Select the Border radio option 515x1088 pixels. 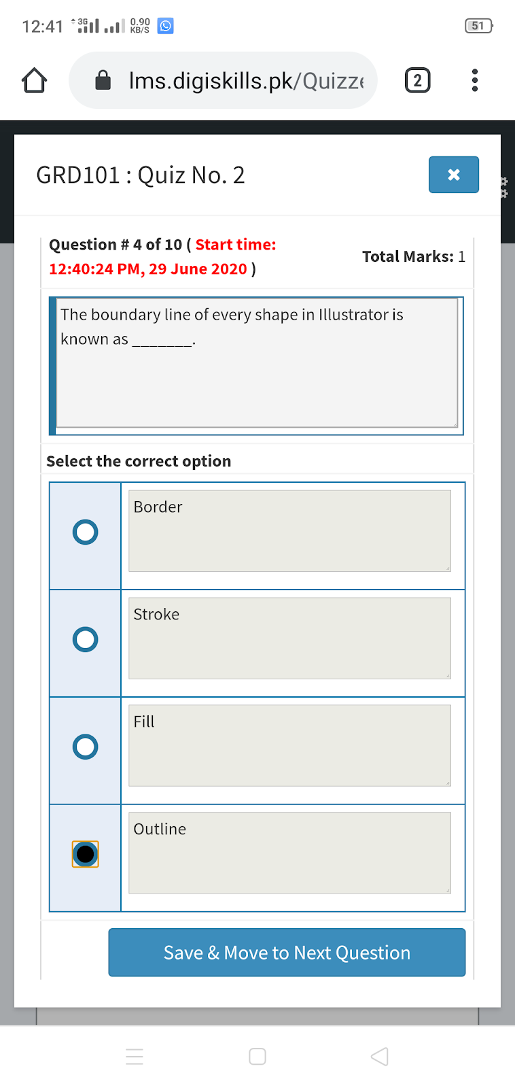click(84, 532)
